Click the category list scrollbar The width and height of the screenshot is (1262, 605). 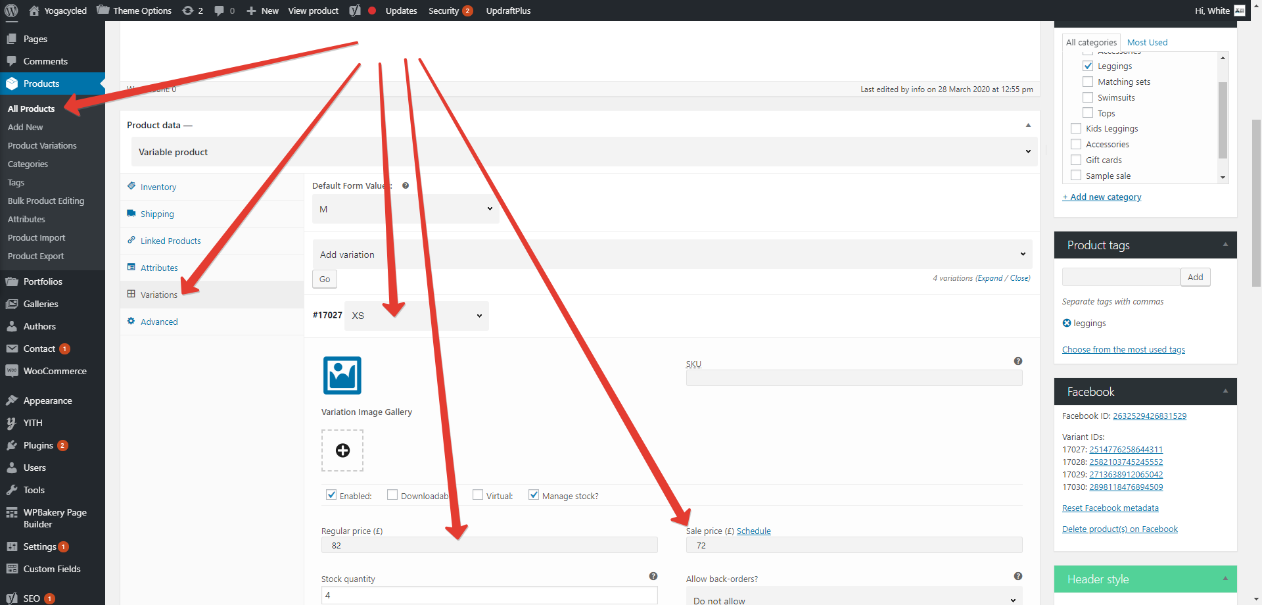[1223, 118]
